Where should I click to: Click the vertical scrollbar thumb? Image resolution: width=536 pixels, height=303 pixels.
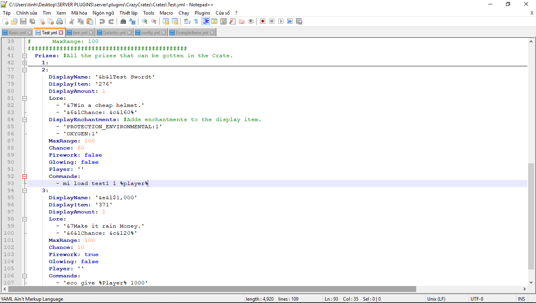tap(531, 217)
